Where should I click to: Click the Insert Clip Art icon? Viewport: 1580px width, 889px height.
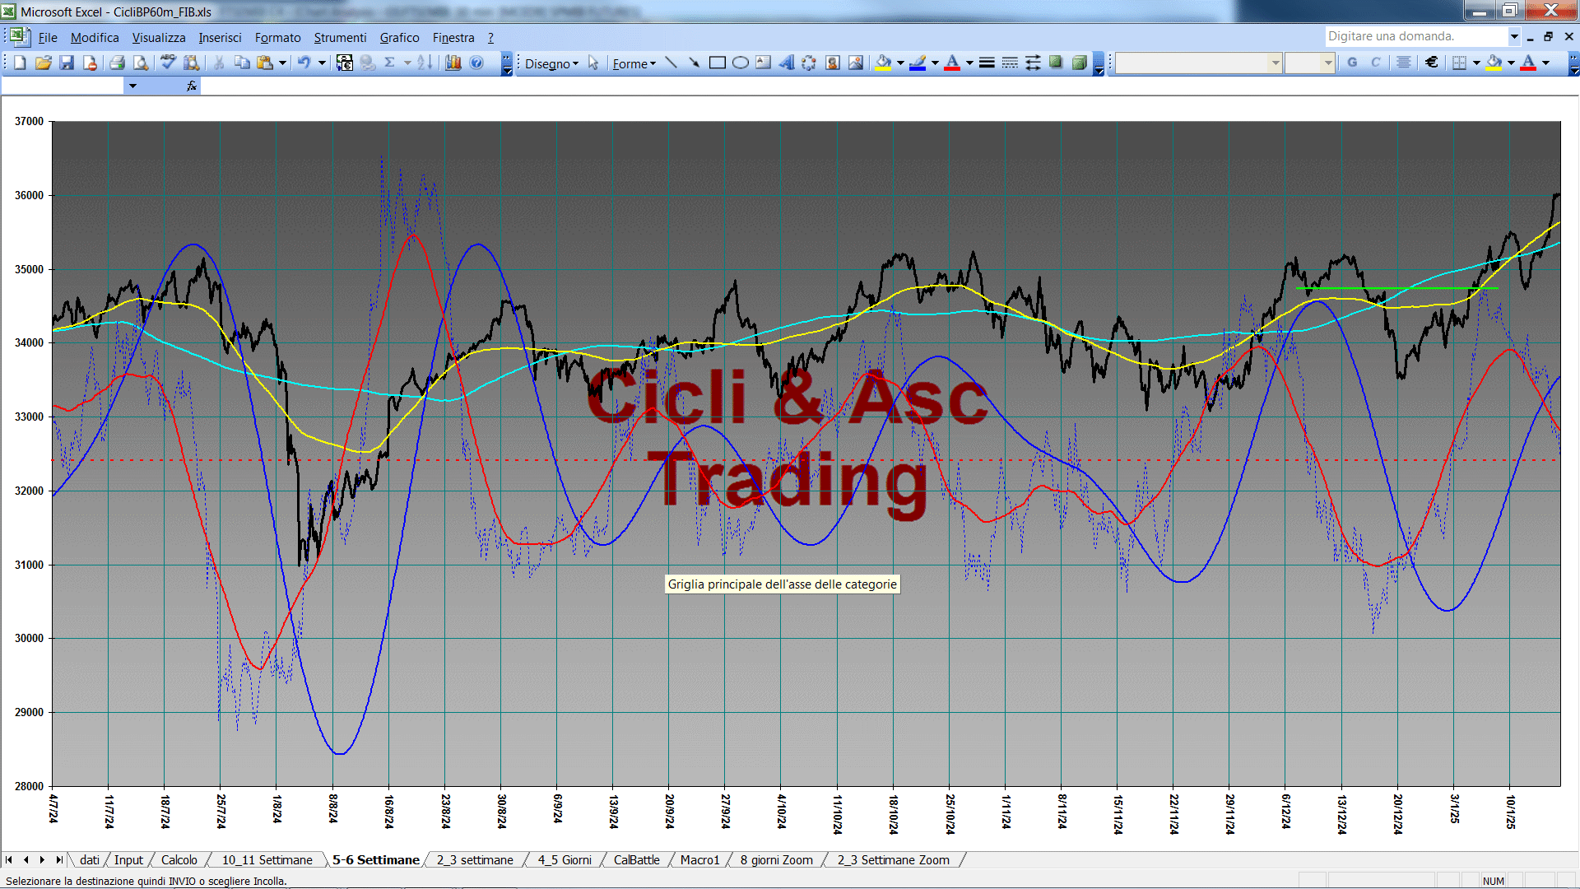coord(833,63)
